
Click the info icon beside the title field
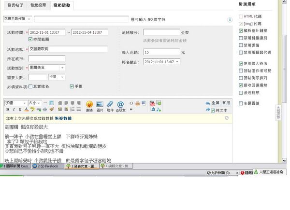pyautogui.click(x=230, y=20)
